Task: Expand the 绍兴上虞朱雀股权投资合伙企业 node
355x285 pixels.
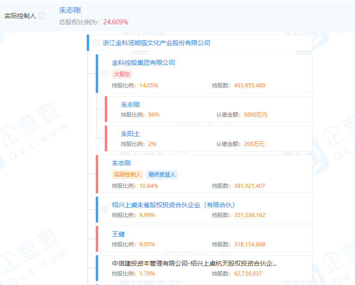Action: coord(105,209)
